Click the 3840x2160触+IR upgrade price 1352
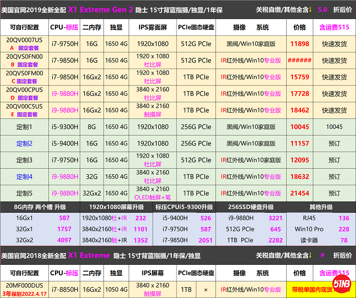This screenshot has height=298, width=356. [x=141, y=240]
